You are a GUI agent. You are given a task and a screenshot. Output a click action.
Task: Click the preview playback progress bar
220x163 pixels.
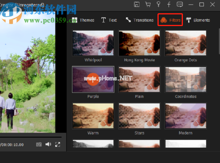[x=31, y=137]
